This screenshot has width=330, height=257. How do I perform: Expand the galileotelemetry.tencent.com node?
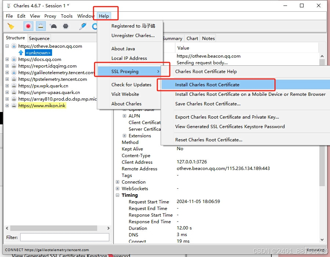[x=7, y=72]
